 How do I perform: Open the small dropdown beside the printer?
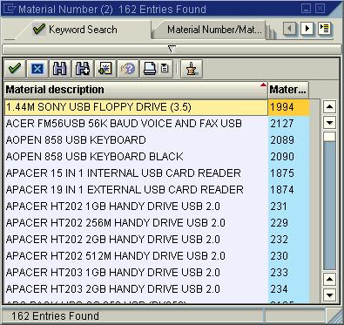point(165,69)
